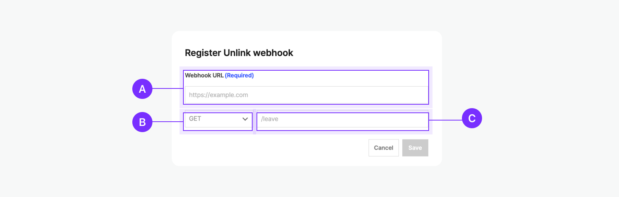The image size is (619, 197).
Task: Click the GET text in the method selector
Action: [195, 119]
